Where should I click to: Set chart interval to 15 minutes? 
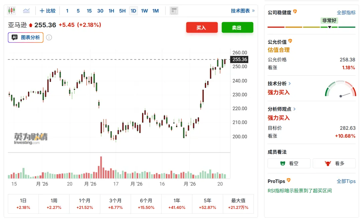89,11
